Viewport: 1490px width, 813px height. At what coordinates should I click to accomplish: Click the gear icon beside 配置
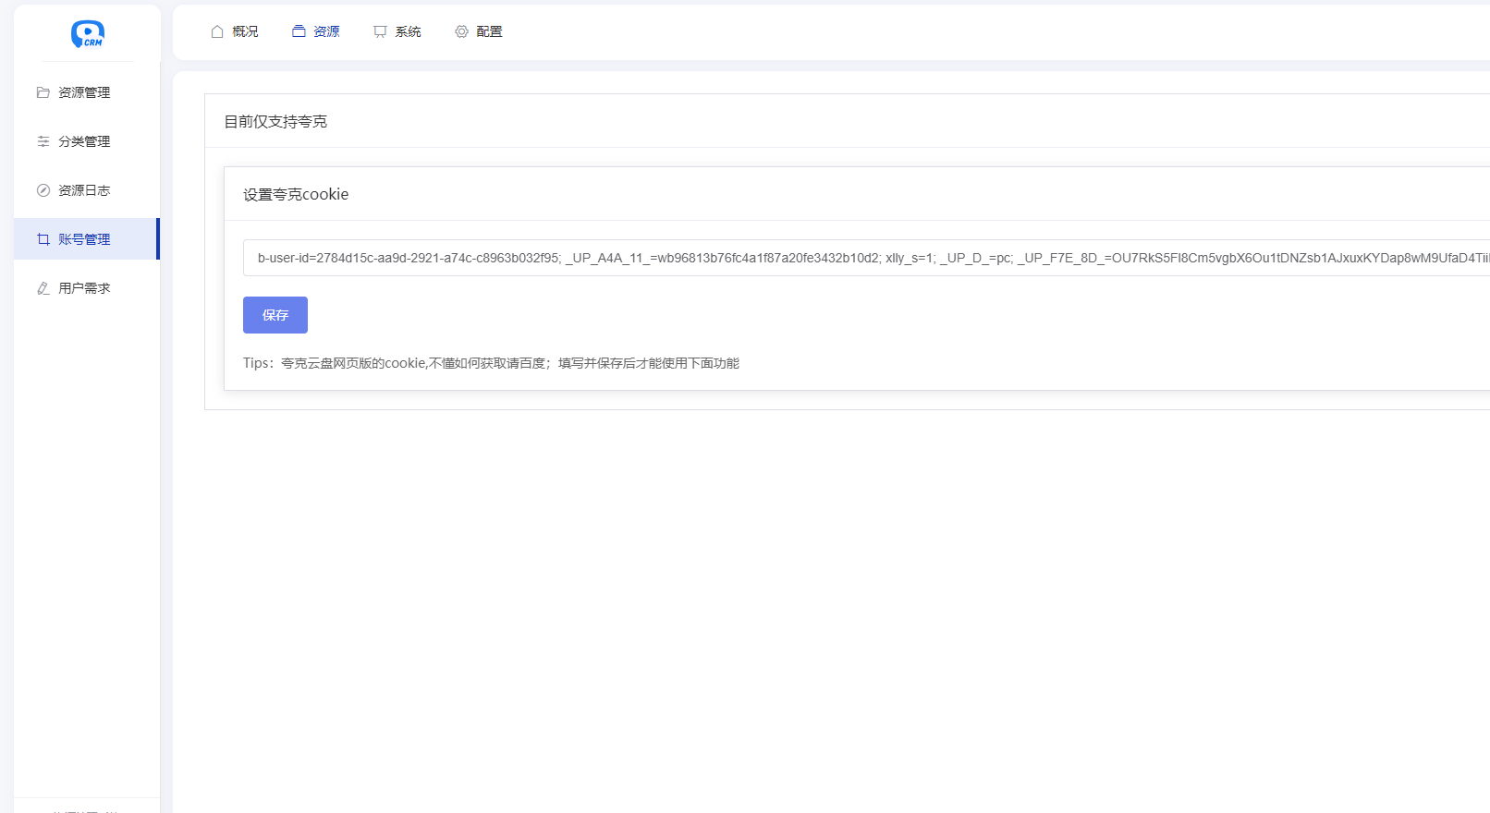461,31
